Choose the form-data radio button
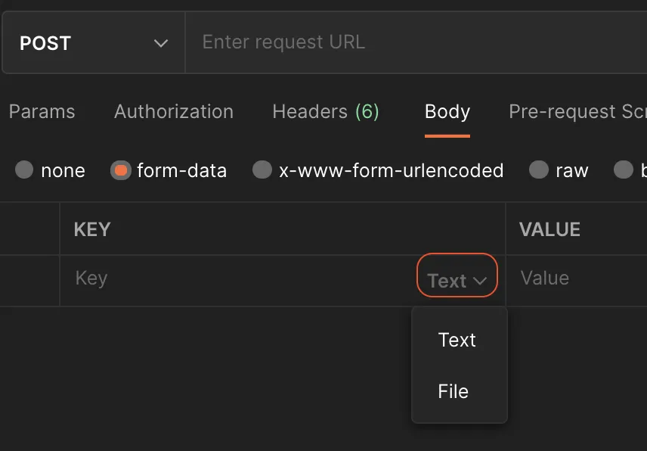Image resolution: width=647 pixels, height=451 pixels. click(120, 170)
